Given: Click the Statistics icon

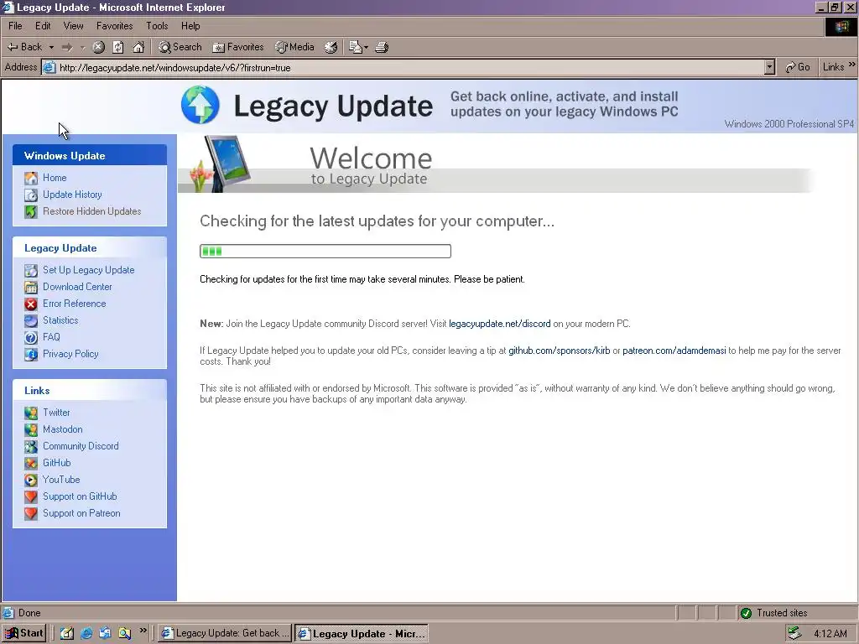Looking at the screenshot, I should pyautogui.click(x=31, y=321).
